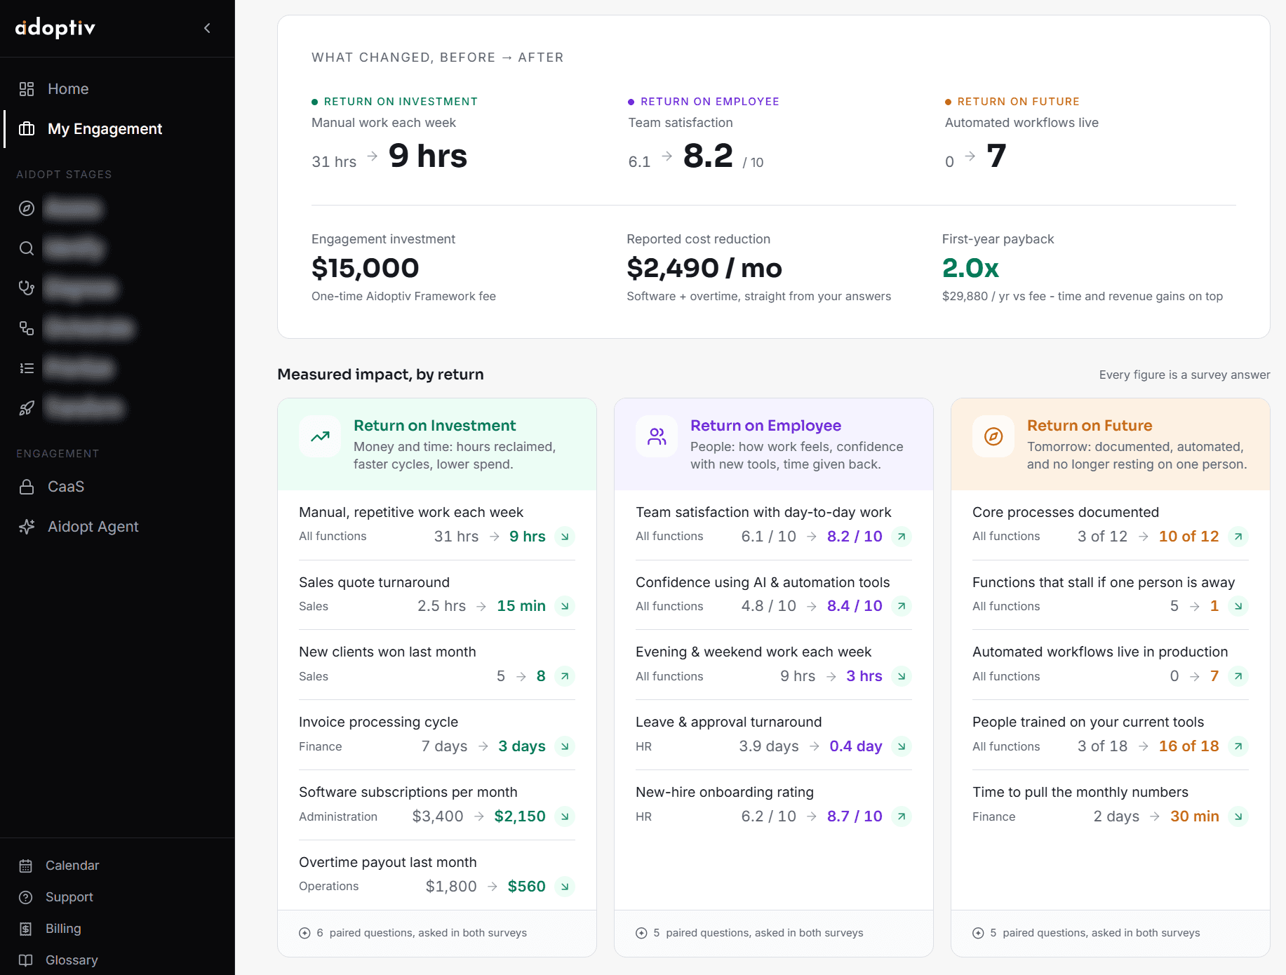This screenshot has width=1286, height=975.
Task: Click the Return on Future compass icon
Action: pos(993,436)
